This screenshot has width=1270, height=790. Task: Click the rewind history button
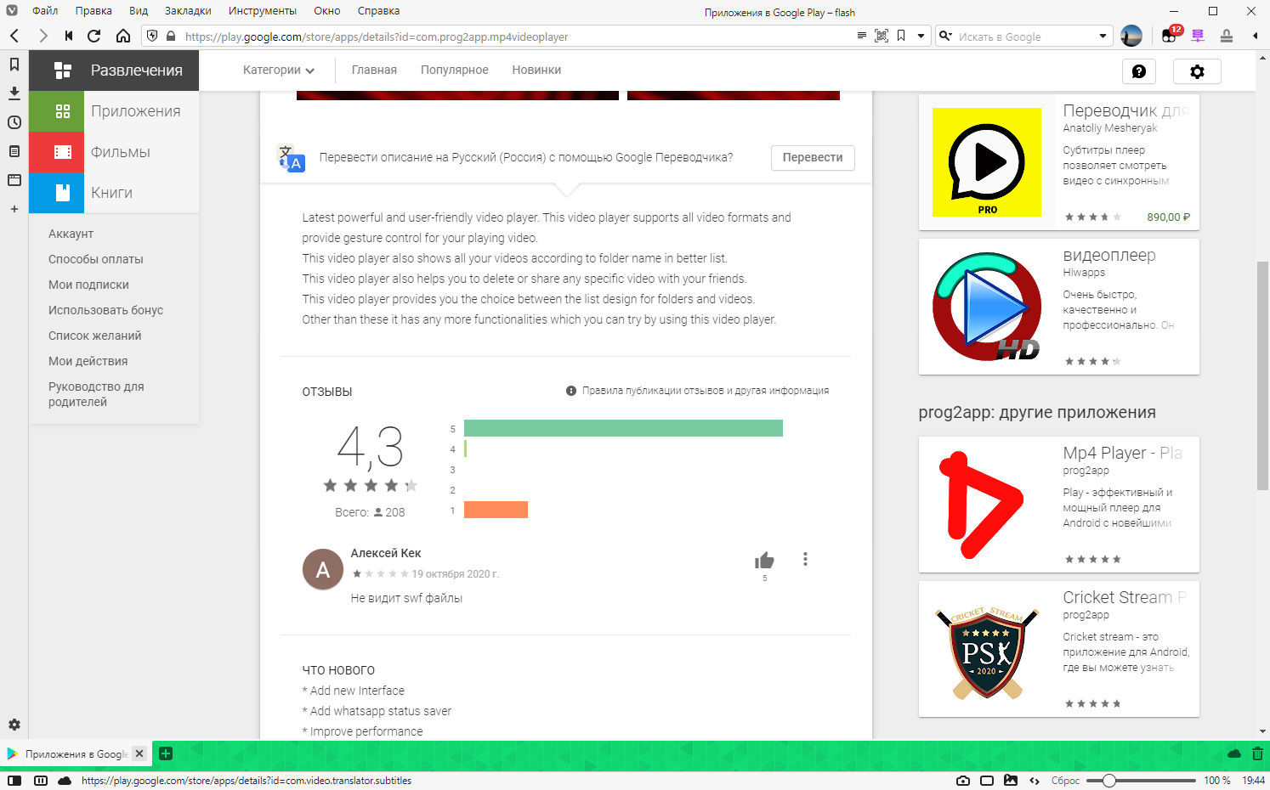coord(69,36)
